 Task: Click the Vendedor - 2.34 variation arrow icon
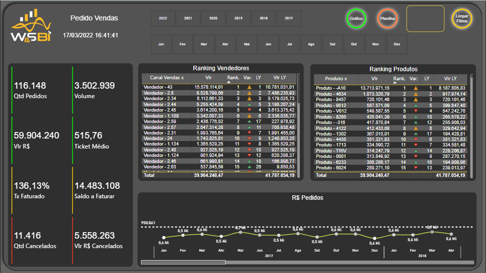coord(249,98)
